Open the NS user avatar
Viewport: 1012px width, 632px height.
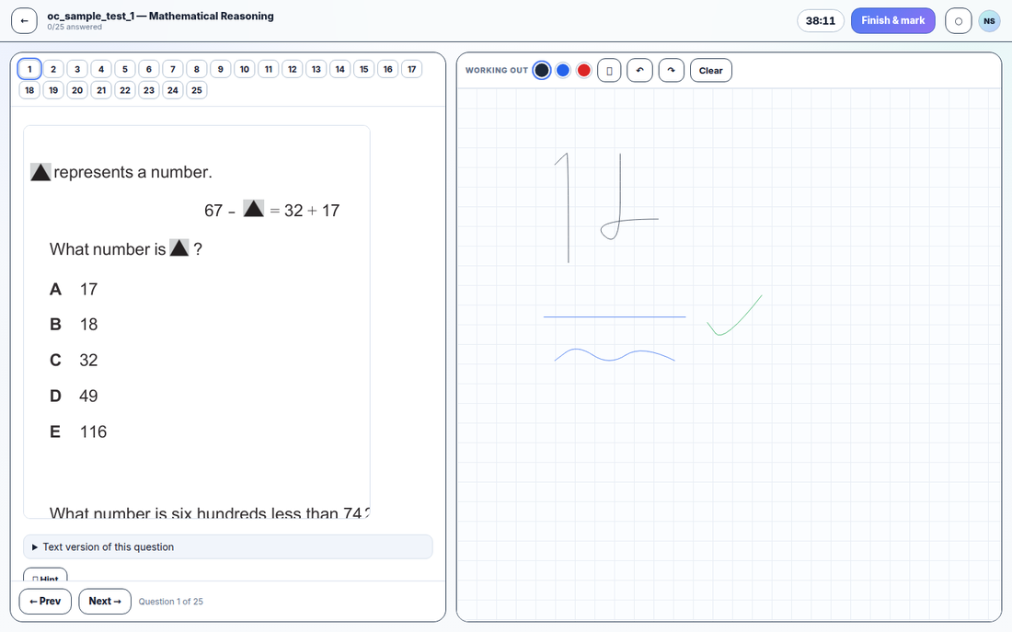(989, 20)
